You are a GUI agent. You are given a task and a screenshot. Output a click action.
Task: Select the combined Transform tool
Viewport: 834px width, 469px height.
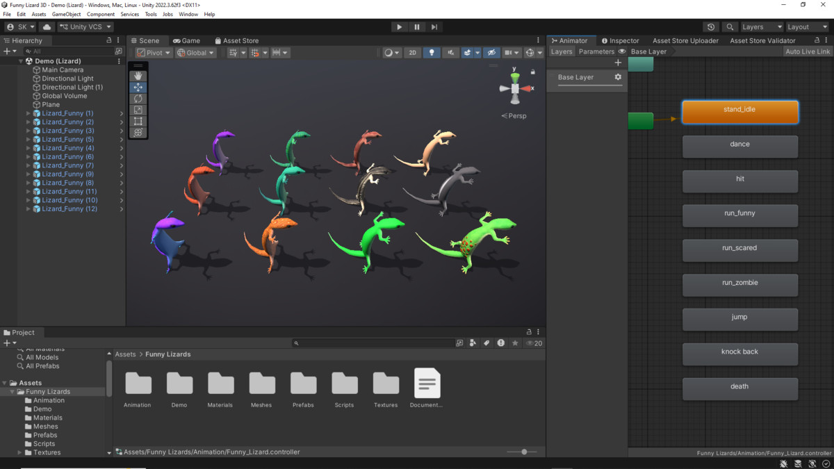[138, 132]
